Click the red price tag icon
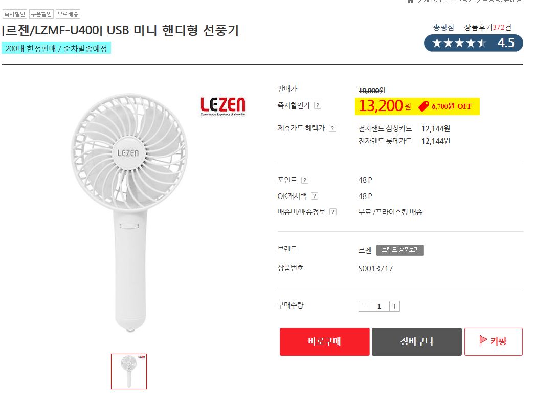This screenshot has height=396, width=535. (423, 106)
